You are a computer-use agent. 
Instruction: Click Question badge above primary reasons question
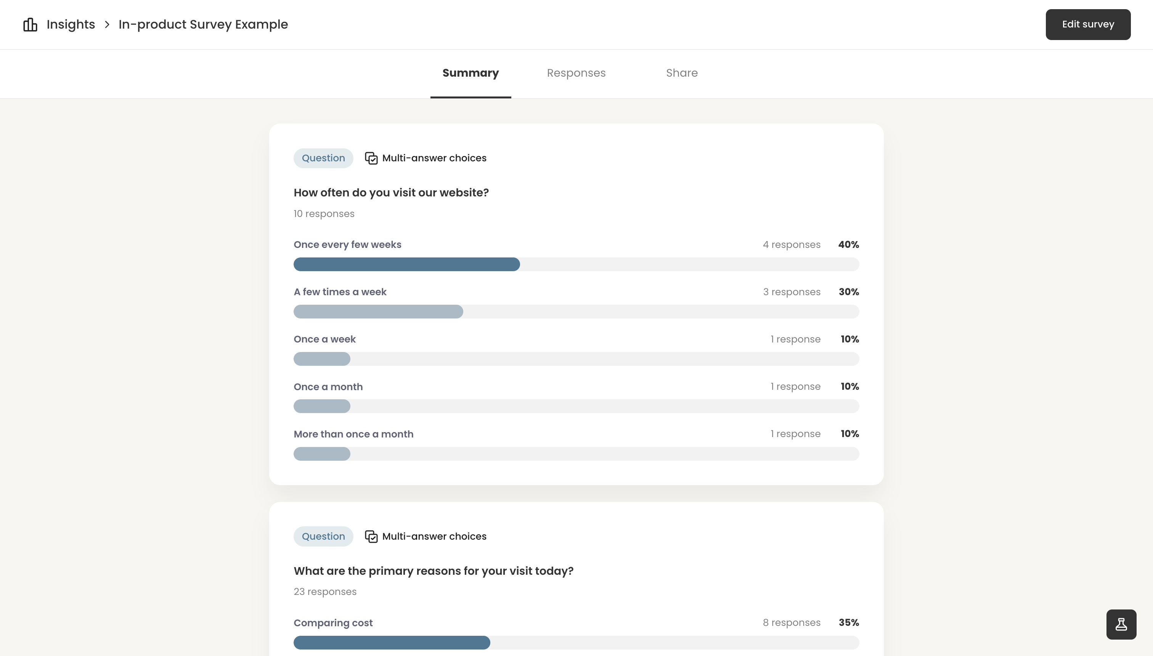(323, 536)
